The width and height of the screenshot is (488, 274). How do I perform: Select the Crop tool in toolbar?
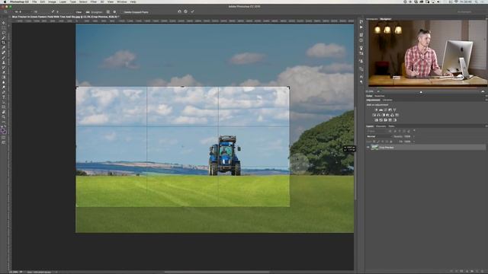(x=4, y=43)
